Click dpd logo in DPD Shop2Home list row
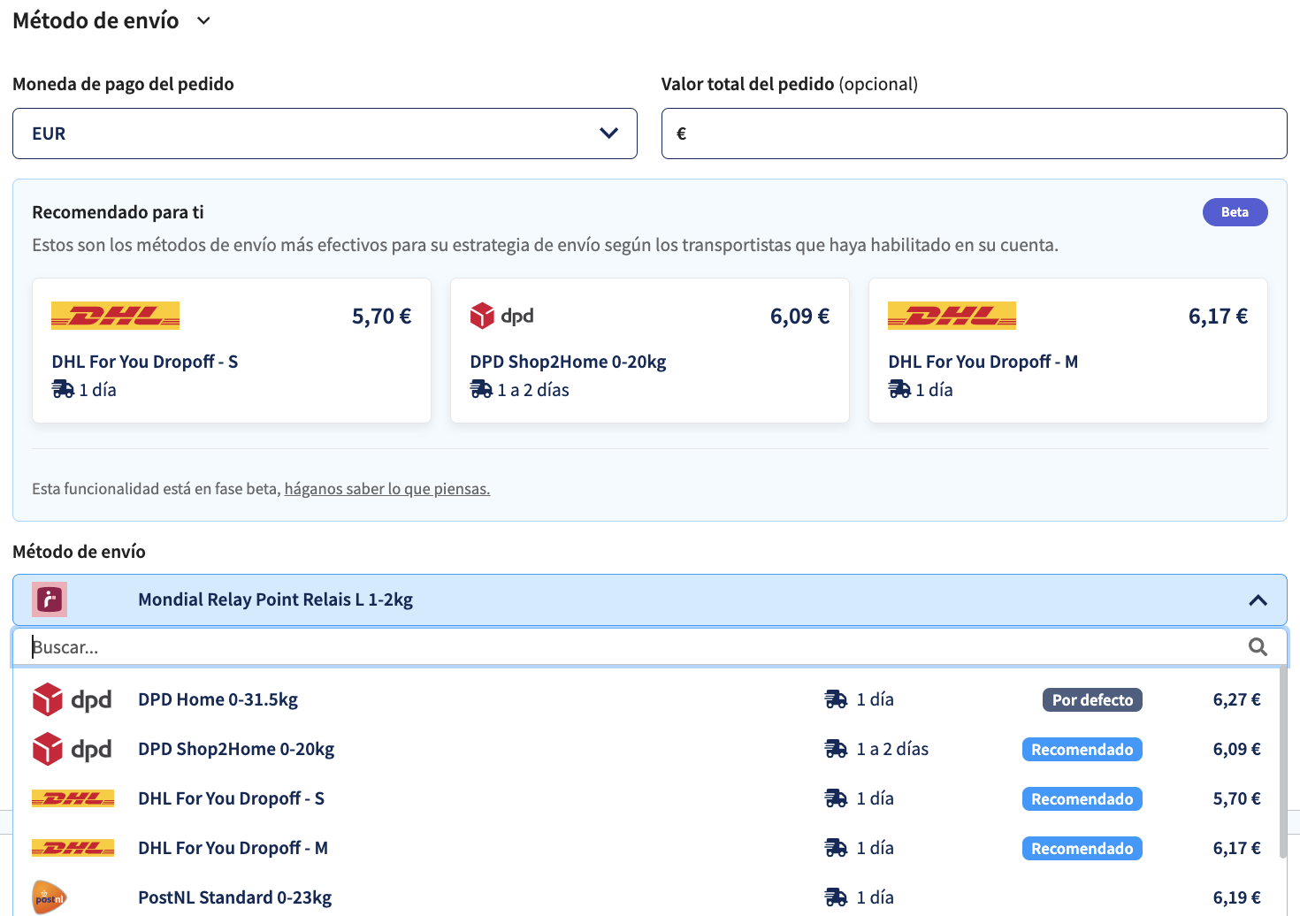The width and height of the screenshot is (1300, 916). pos(72,749)
